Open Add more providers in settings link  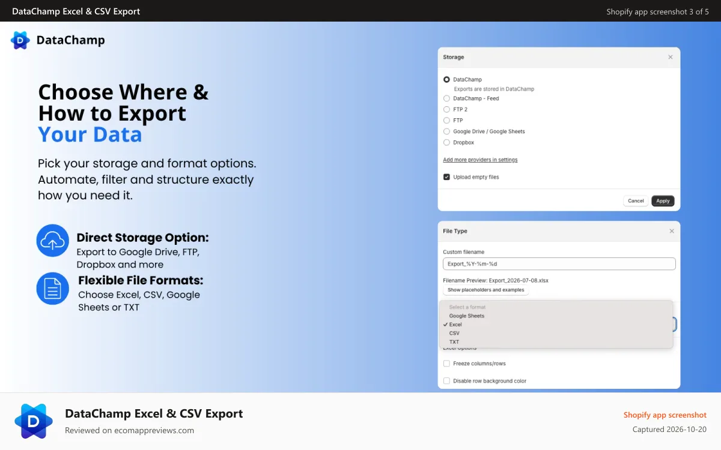coord(480,160)
